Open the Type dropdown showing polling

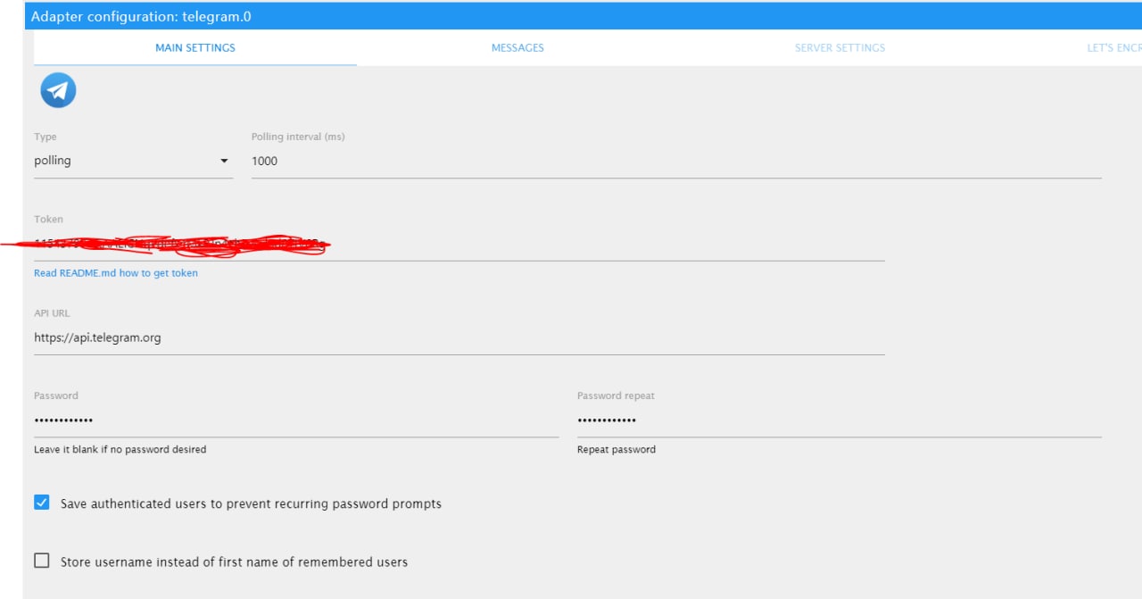[133, 161]
